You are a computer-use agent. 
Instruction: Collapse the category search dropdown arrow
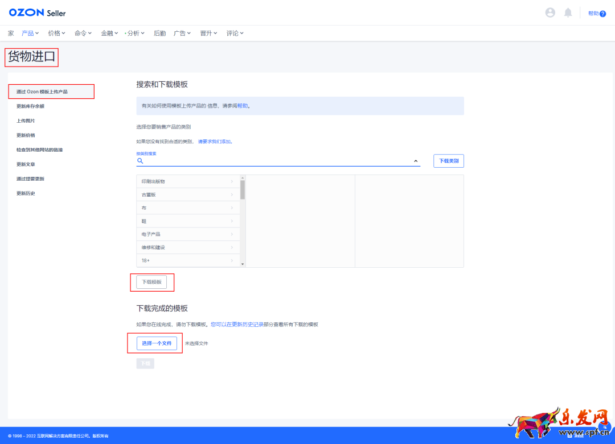(x=416, y=161)
